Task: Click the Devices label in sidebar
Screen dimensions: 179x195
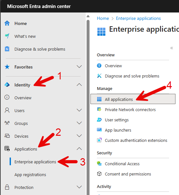Action: [21, 136]
